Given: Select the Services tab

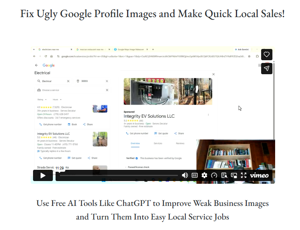Looking at the screenshot, I should click(x=158, y=143).
